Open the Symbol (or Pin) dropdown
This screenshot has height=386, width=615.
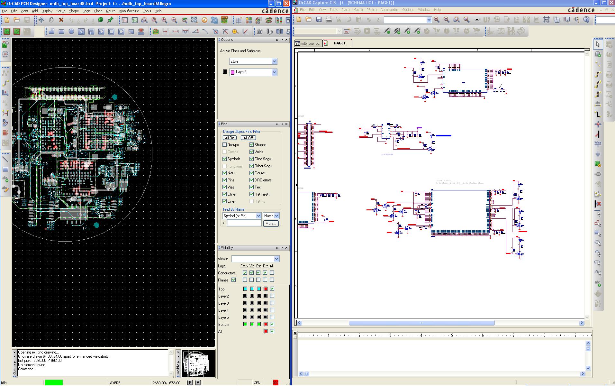258,216
